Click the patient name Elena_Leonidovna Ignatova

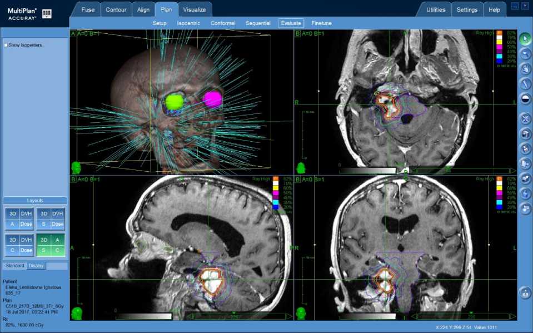click(33, 287)
